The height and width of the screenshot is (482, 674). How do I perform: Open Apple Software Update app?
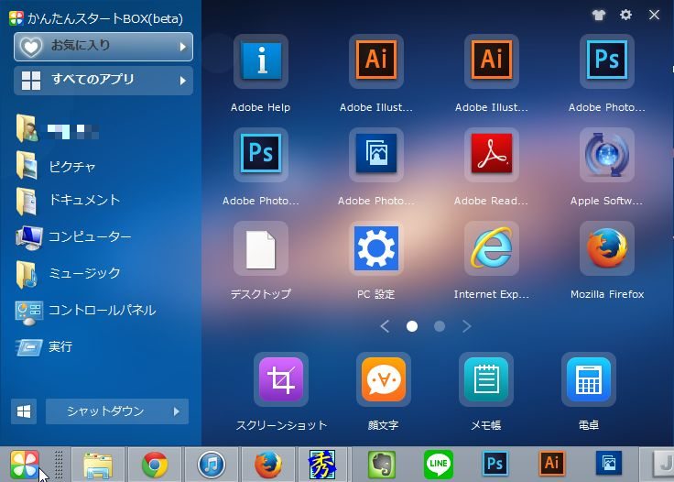pyautogui.click(x=606, y=154)
